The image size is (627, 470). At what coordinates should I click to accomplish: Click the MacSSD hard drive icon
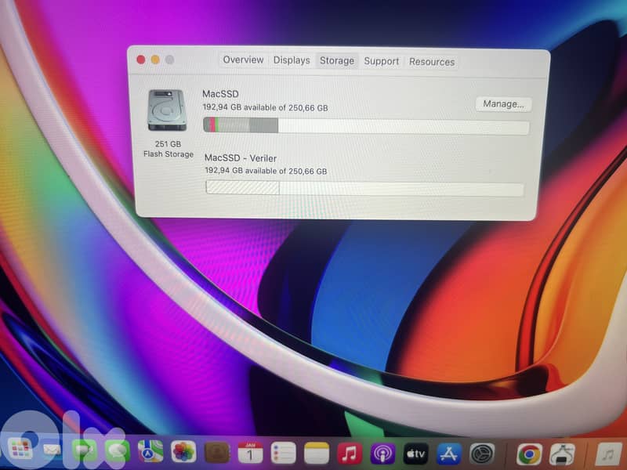click(167, 110)
